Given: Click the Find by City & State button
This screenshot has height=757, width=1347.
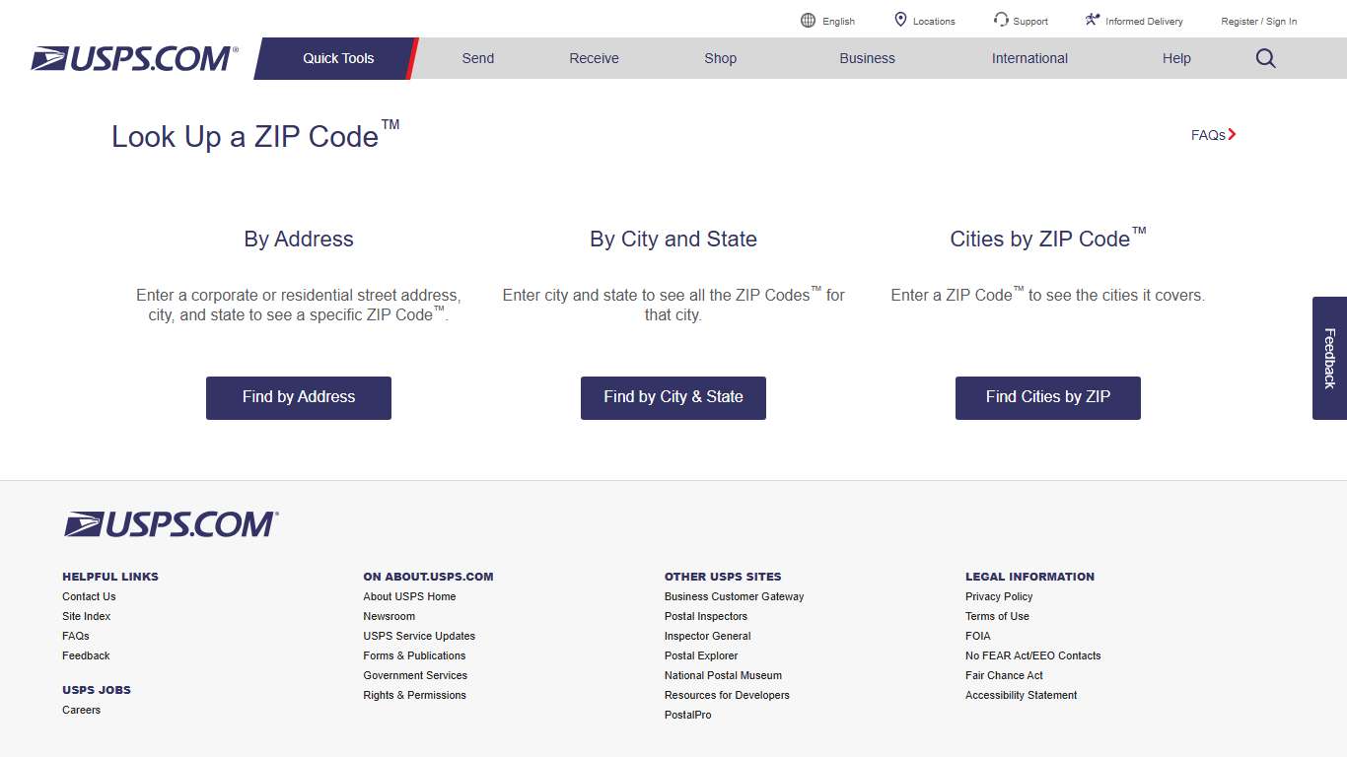Looking at the screenshot, I should pyautogui.click(x=673, y=397).
